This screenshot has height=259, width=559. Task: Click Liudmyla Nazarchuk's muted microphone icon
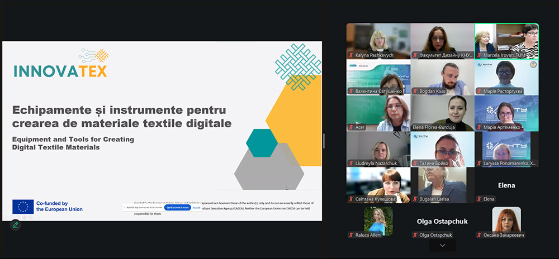click(x=351, y=163)
